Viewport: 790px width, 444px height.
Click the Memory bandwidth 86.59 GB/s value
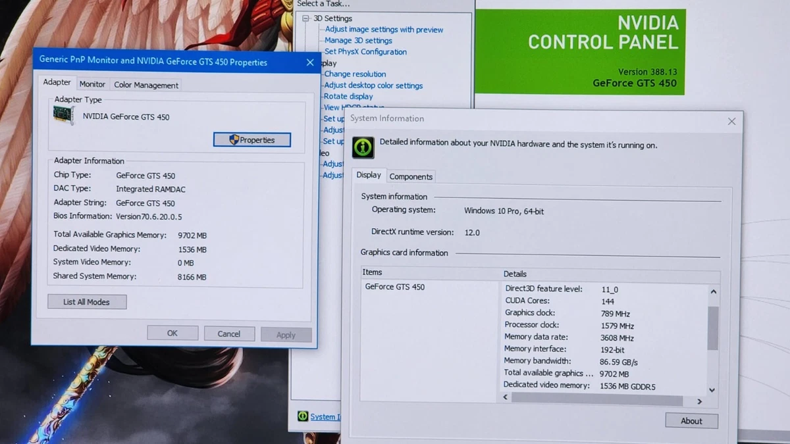pos(619,362)
